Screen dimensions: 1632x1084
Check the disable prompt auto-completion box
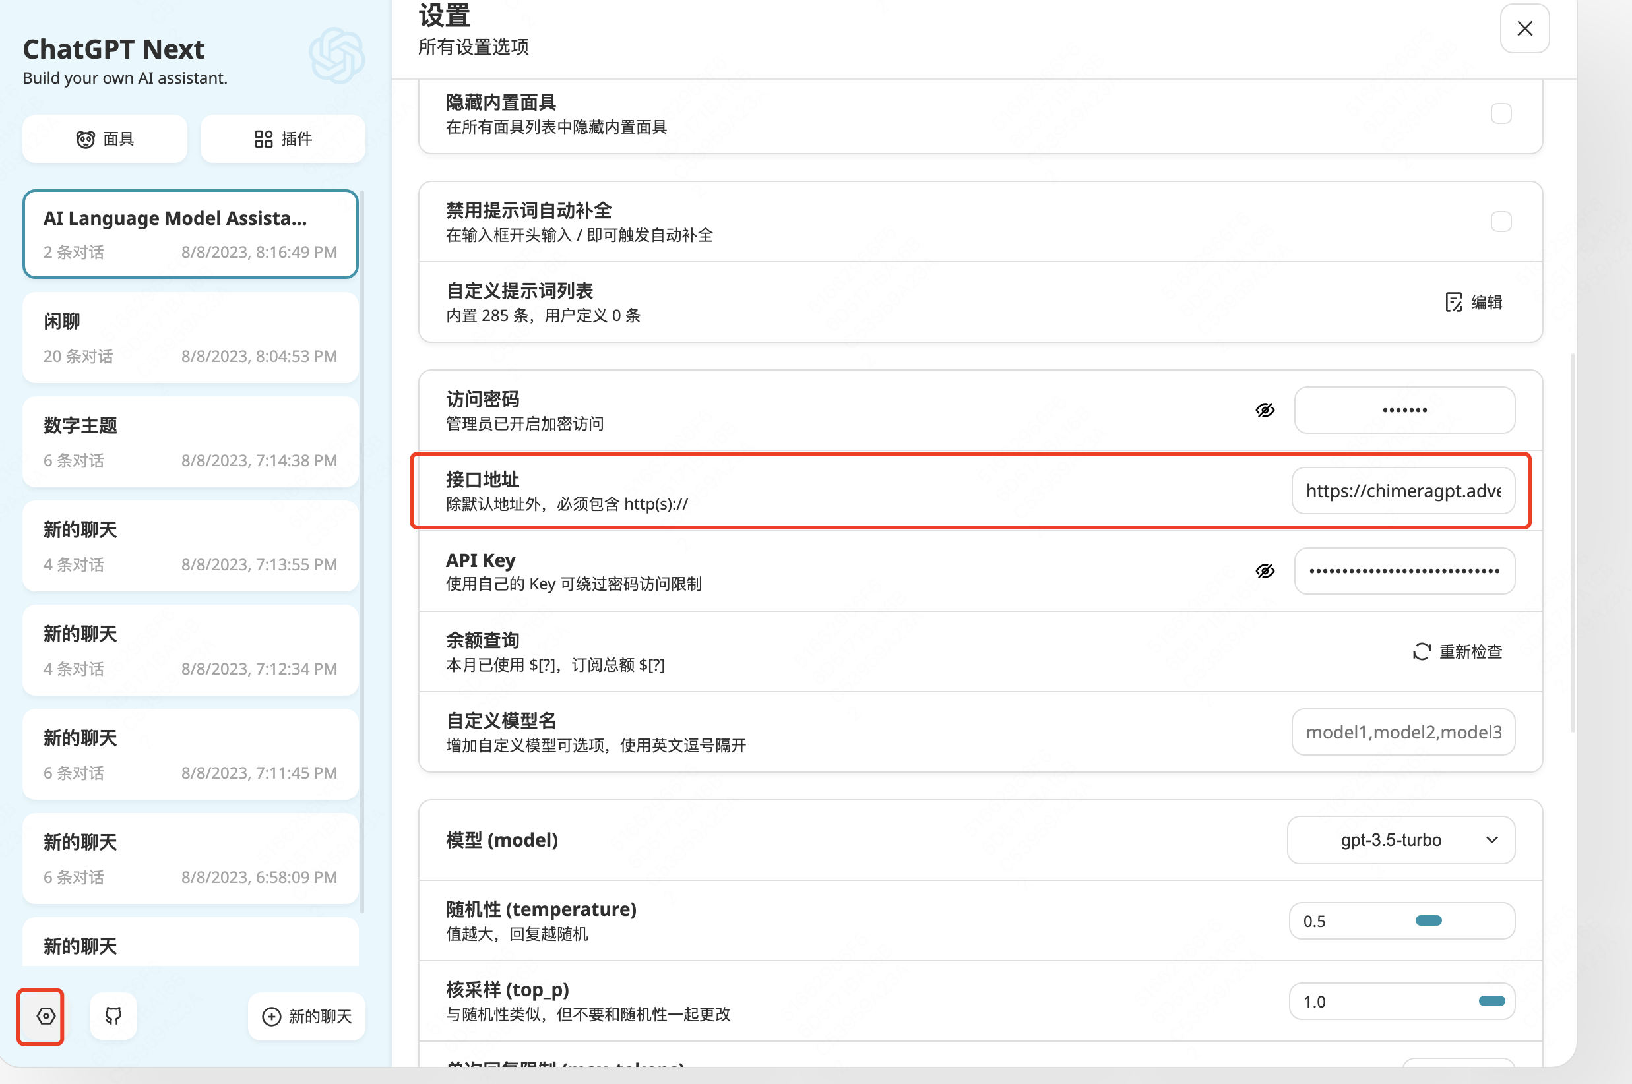(x=1501, y=222)
